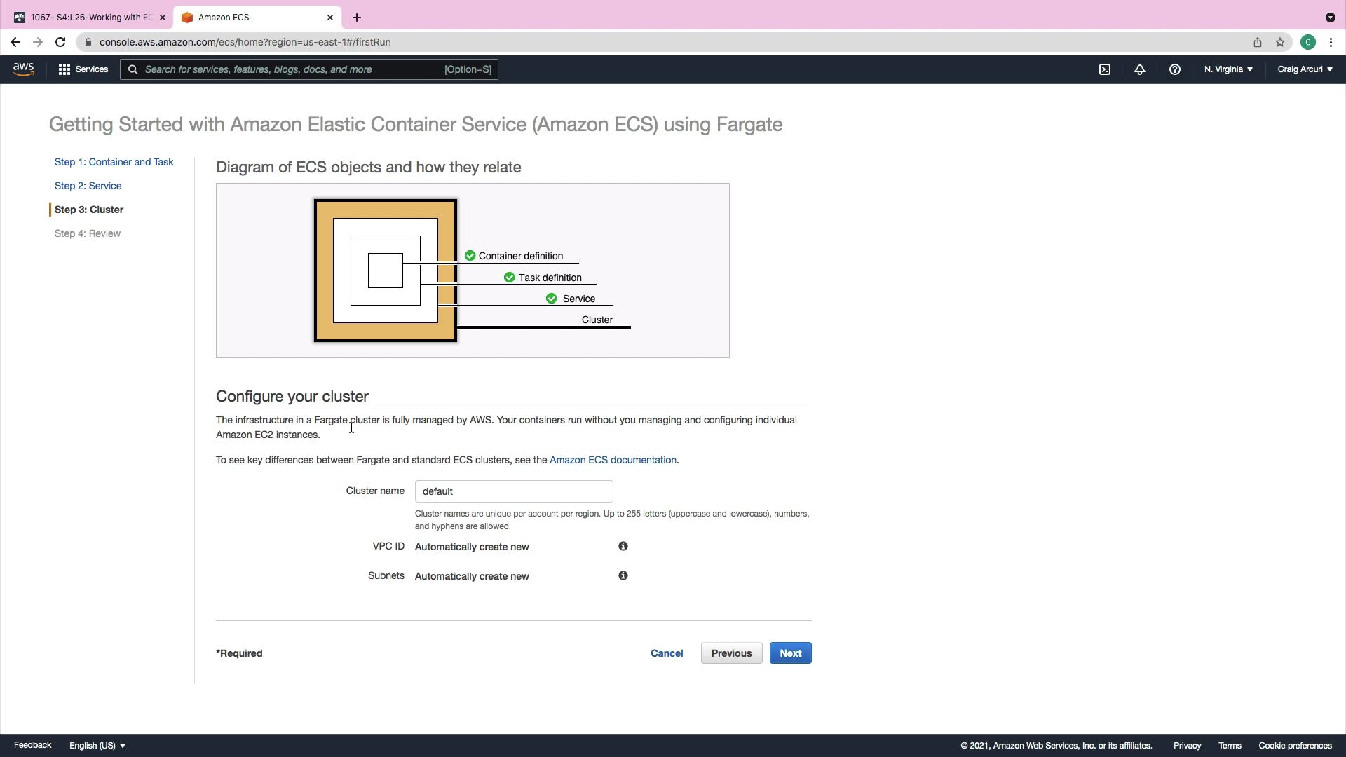Click VPC ID info icon

pyautogui.click(x=623, y=546)
